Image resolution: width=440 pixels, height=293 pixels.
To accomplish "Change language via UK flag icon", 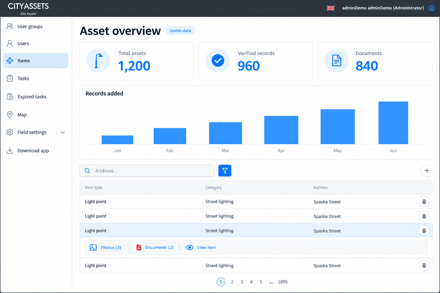I will (331, 8).
